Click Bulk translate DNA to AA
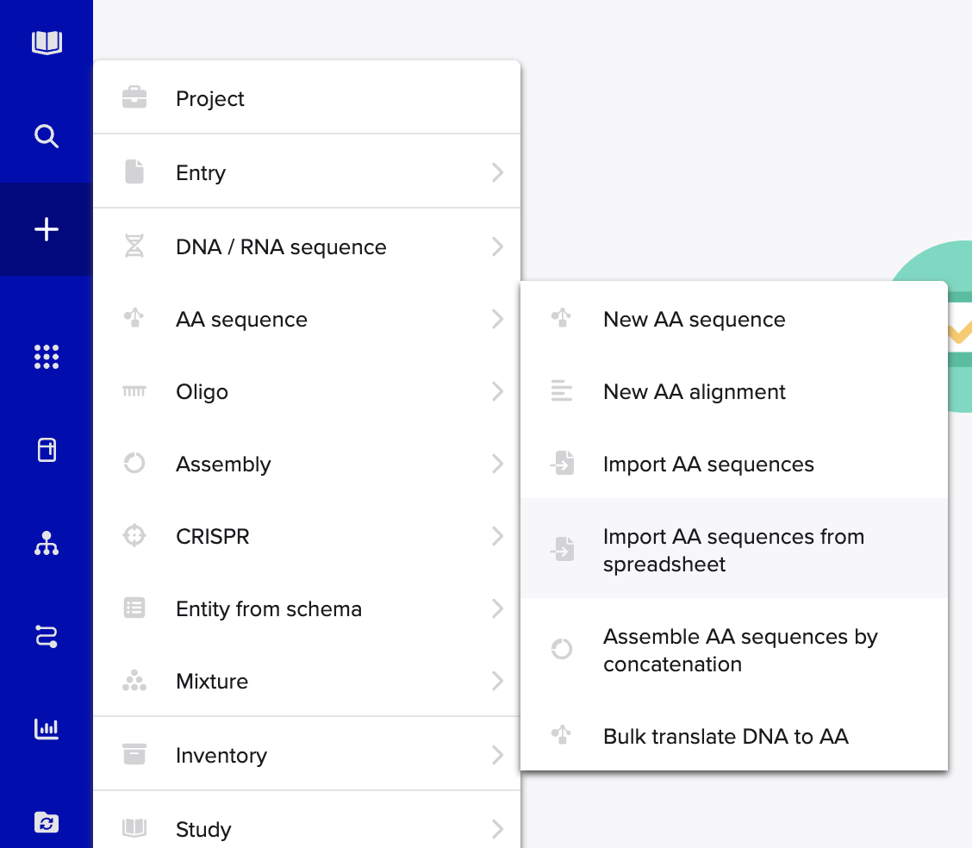The height and width of the screenshot is (848, 972). [x=726, y=736]
